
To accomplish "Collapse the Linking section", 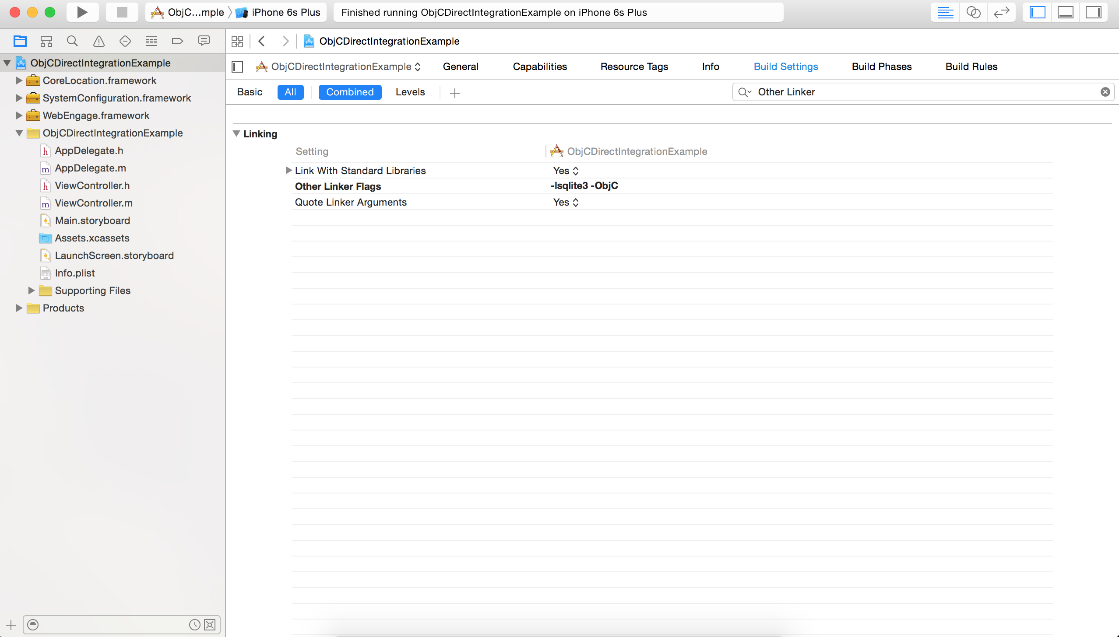I will [236, 134].
